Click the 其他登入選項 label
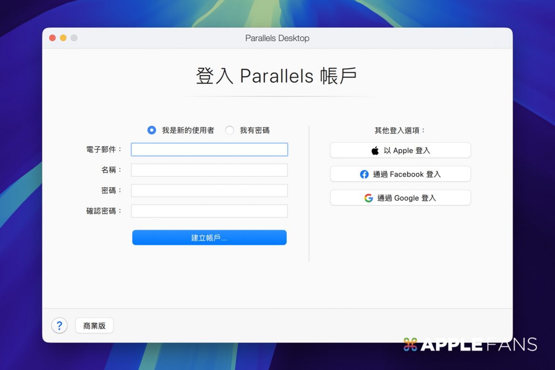Viewport: 555px width, 370px height. (x=400, y=130)
